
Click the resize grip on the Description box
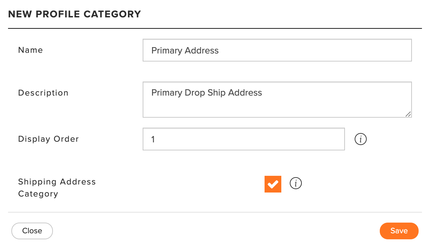tap(408, 114)
